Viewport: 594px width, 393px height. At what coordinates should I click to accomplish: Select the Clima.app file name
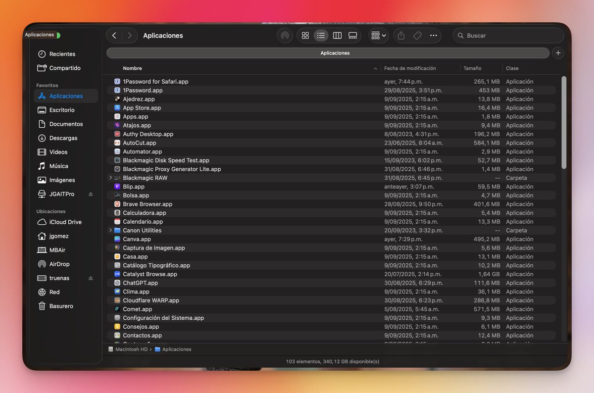click(136, 292)
